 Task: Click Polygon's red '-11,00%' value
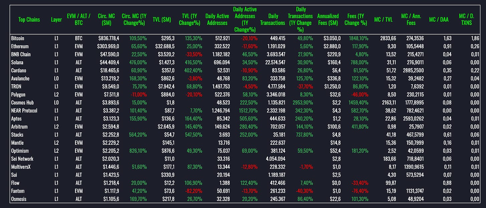pos(138,95)
